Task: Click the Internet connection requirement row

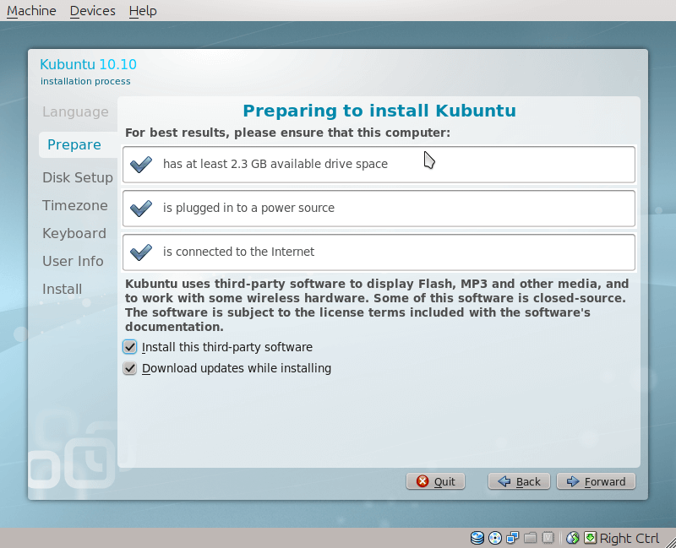Action: coord(378,252)
